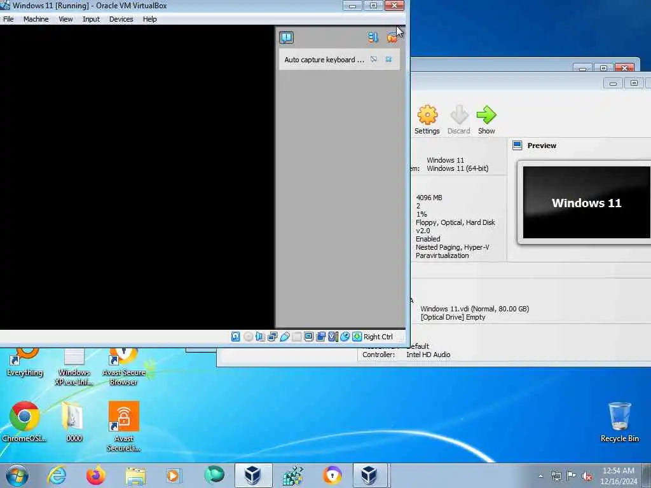This screenshot has height=488, width=651.
Task: Select the Avast Secure Browser desktop shortcut
Action: (124, 368)
